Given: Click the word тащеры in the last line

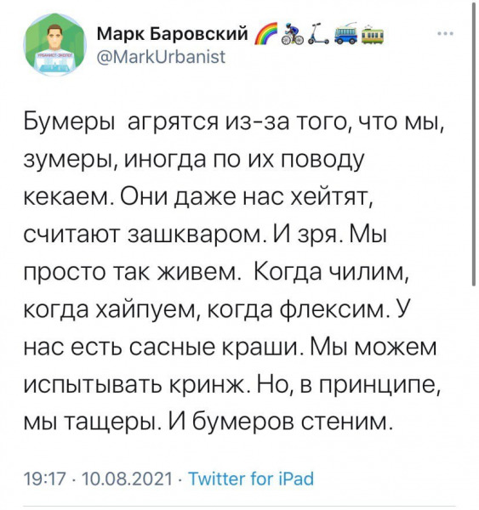Looking at the screenshot, I should [x=111, y=422].
